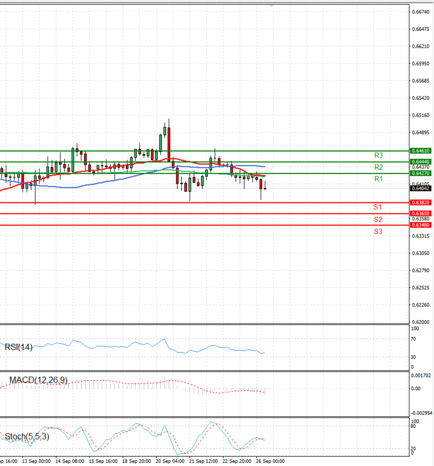Click the MACD(12,26,9) indicator label
Viewport: 434px width, 466px height.
(x=38, y=380)
